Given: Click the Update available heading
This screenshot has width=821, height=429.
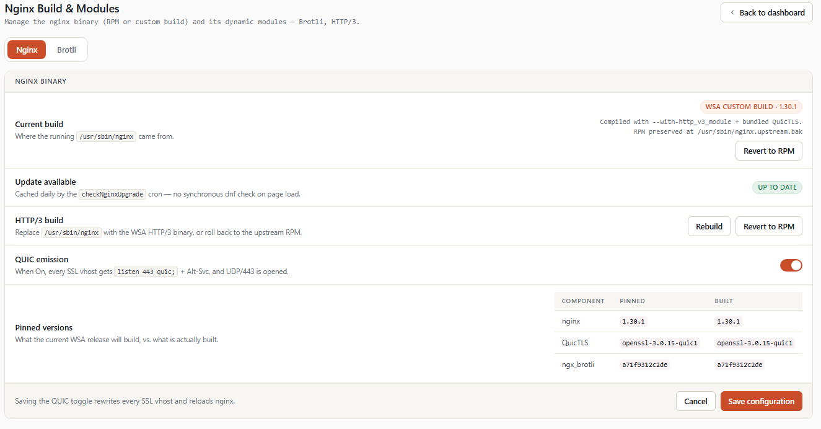Looking at the screenshot, I should click(x=45, y=182).
